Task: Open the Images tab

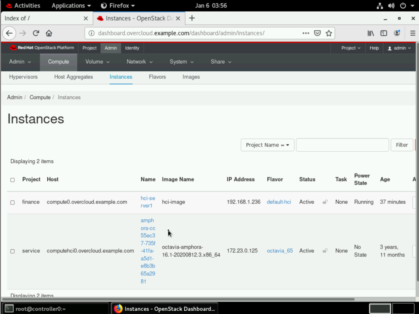Action: pos(191,77)
